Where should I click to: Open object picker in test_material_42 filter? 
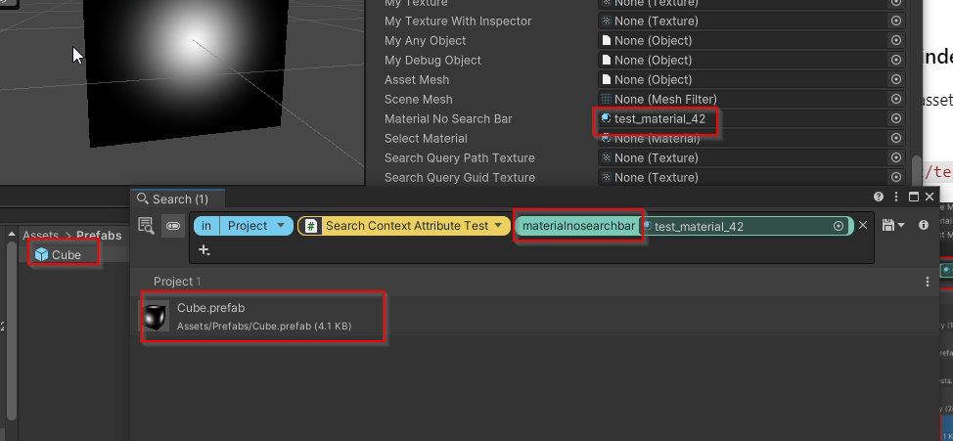839,226
